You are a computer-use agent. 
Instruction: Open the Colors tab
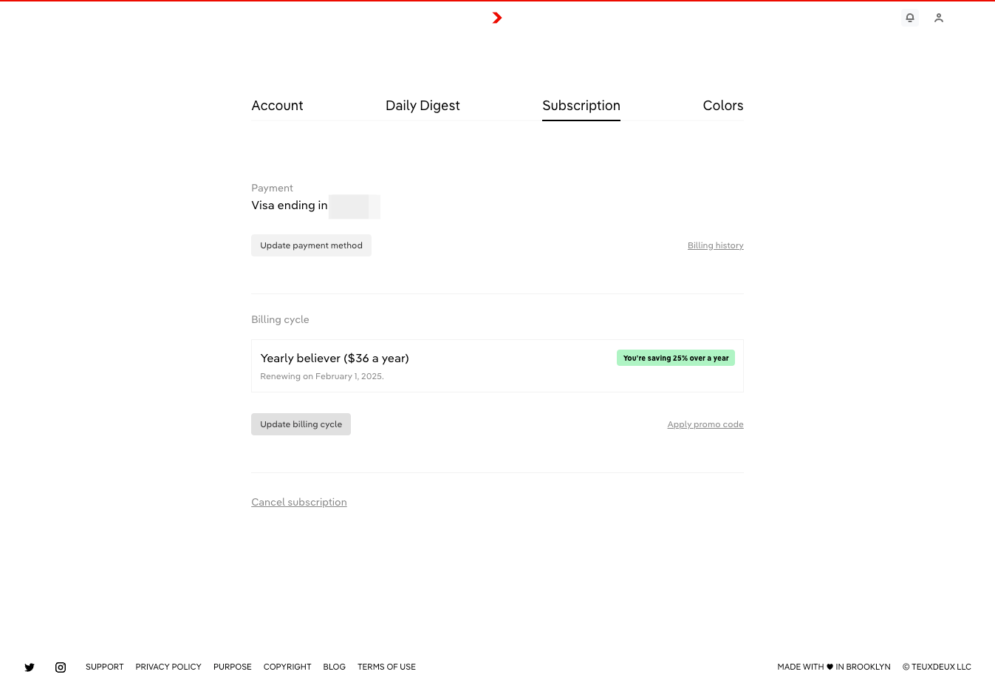point(723,106)
